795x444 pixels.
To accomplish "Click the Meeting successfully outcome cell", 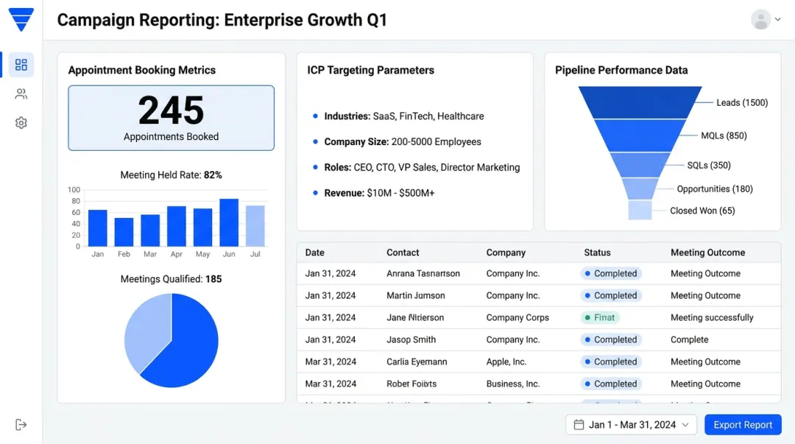I will pyautogui.click(x=712, y=317).
